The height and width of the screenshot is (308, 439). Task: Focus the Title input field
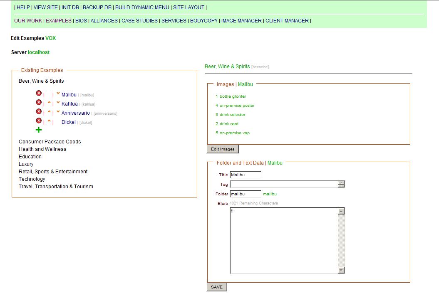(x=246, y=175)
